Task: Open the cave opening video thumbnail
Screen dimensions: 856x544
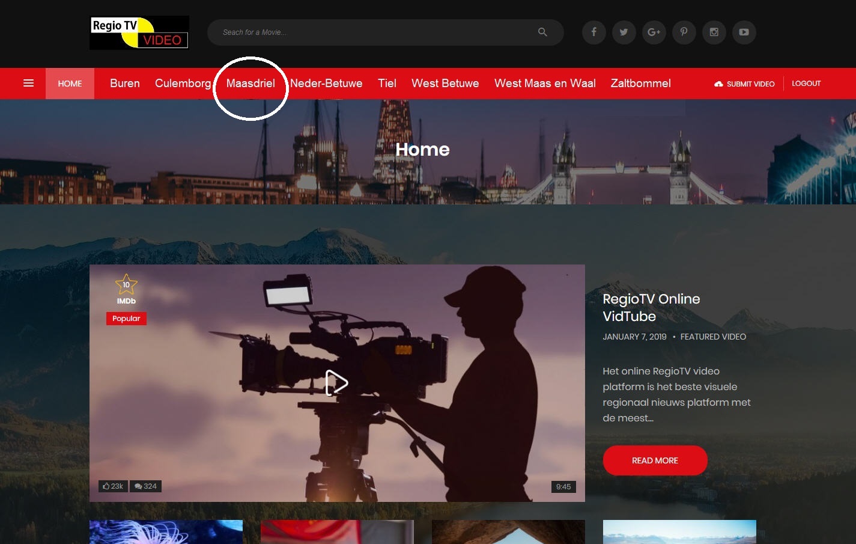Action: pos(508,532)
